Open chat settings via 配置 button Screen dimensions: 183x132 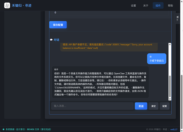[x=164, y=106]
